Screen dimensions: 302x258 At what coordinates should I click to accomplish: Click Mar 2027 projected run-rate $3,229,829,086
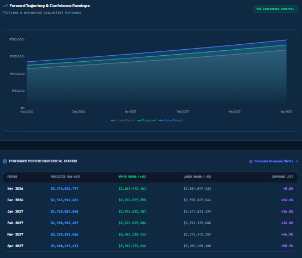[64, 234]
